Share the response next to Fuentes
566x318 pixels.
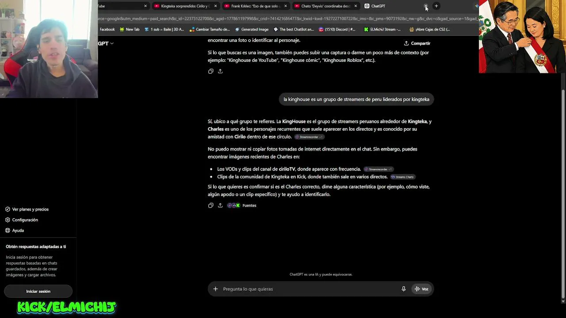220,205
